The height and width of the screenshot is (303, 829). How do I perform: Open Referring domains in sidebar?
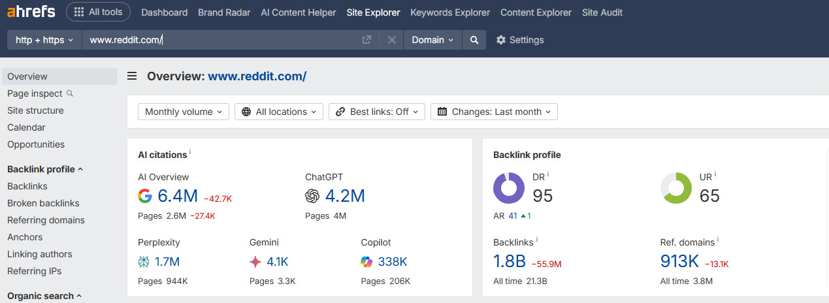coord(46,220)
